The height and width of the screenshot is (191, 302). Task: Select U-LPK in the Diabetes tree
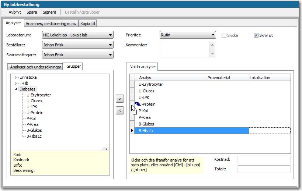coord(32,107)
